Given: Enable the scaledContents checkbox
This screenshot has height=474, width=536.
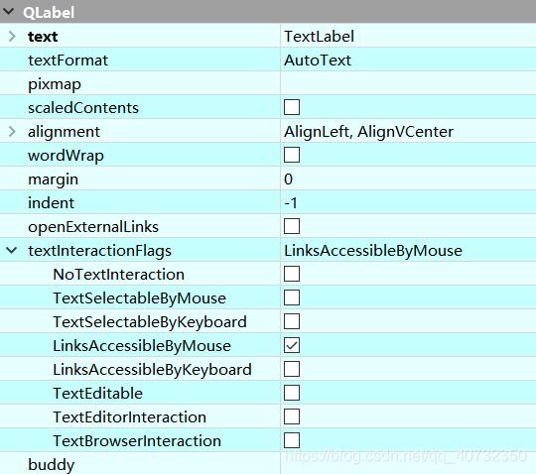Looking at the screenshot, I should click(x=292, y=107).
